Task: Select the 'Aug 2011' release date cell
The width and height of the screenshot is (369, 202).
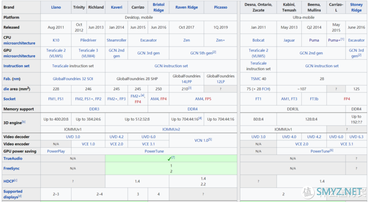Action: point(56,27)
